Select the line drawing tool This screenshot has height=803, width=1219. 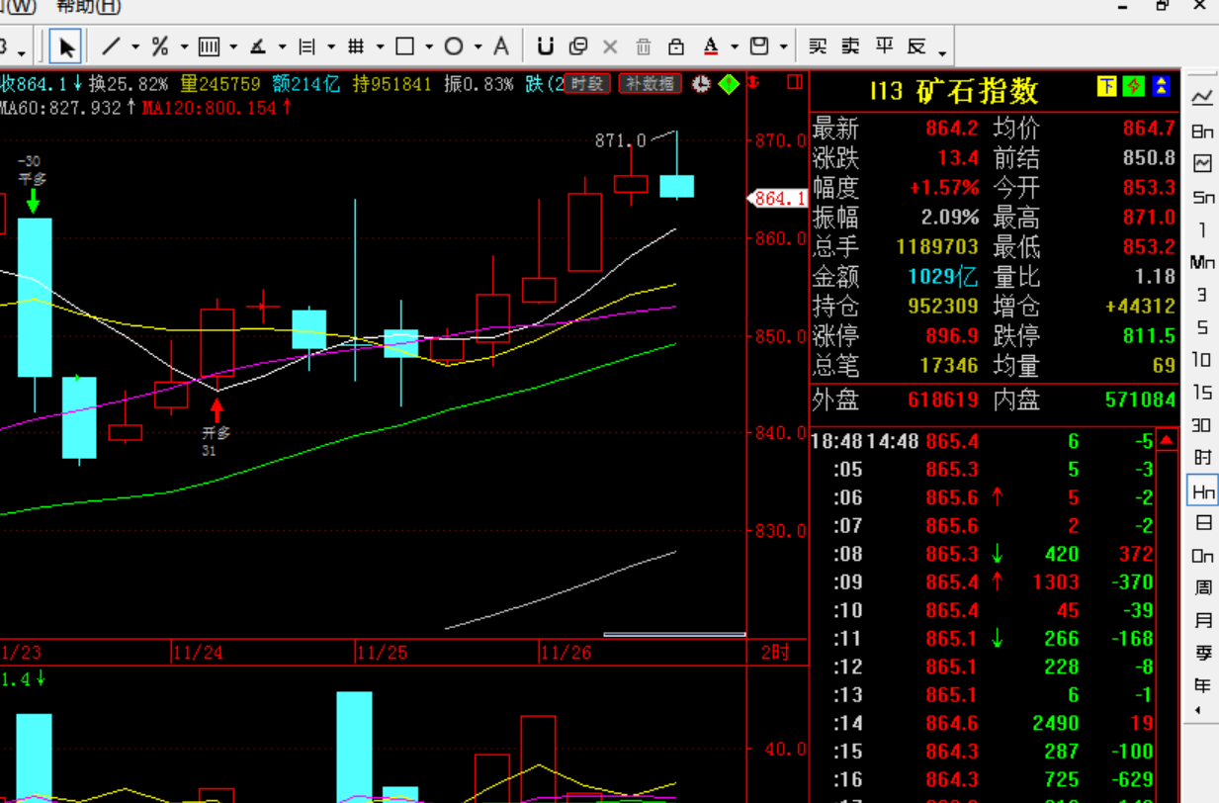click(112, 45)
